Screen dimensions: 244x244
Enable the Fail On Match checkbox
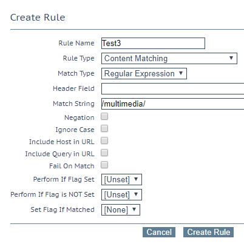pos(104,165)
